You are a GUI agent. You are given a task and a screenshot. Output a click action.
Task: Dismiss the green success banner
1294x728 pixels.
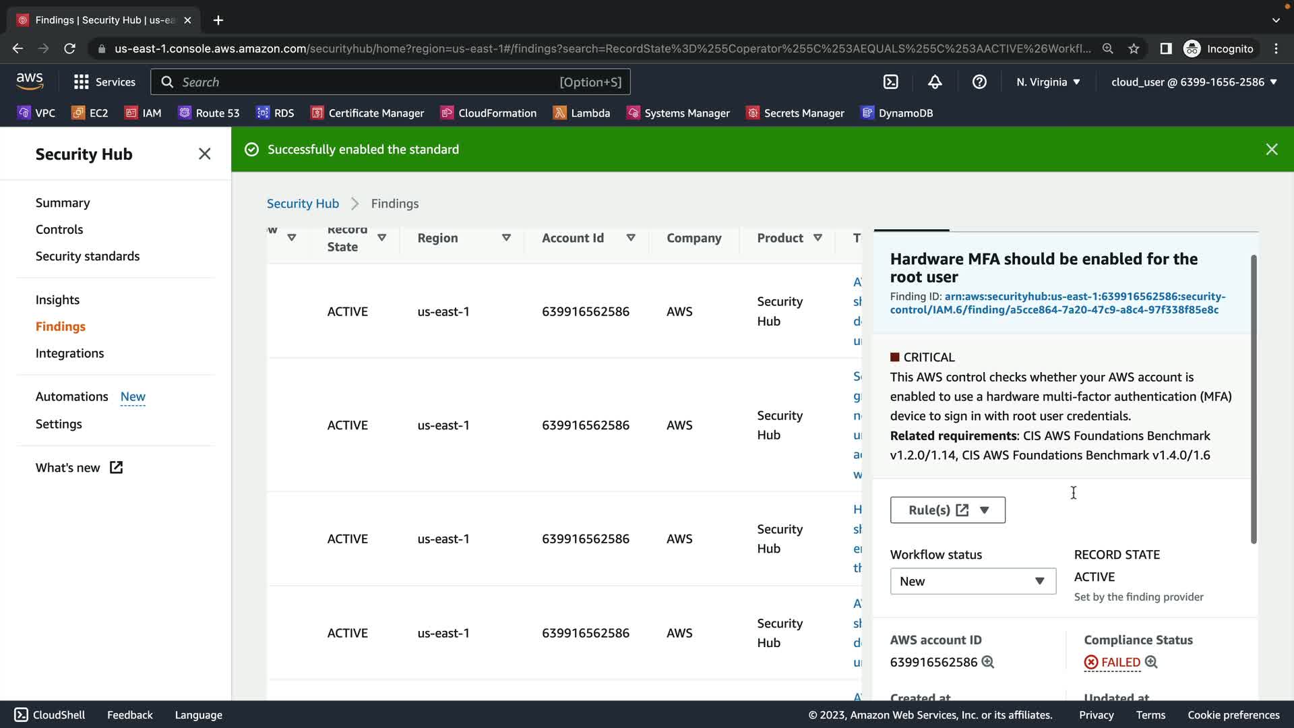pos(1272,150)
